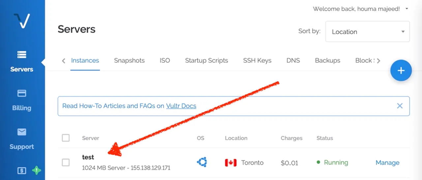This screenshot has height=180, width=422.
Task: Click the Ubuntu OS icon of test server
Action: 202,162
